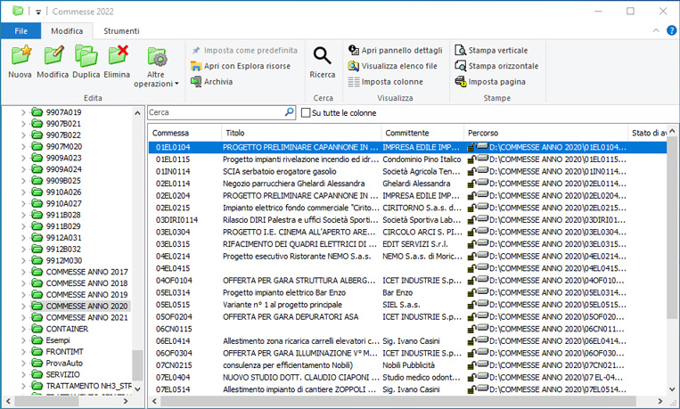Click the search magnifier in the Cerca field
This screenshot has width=680, height=409.
[289, 112]
